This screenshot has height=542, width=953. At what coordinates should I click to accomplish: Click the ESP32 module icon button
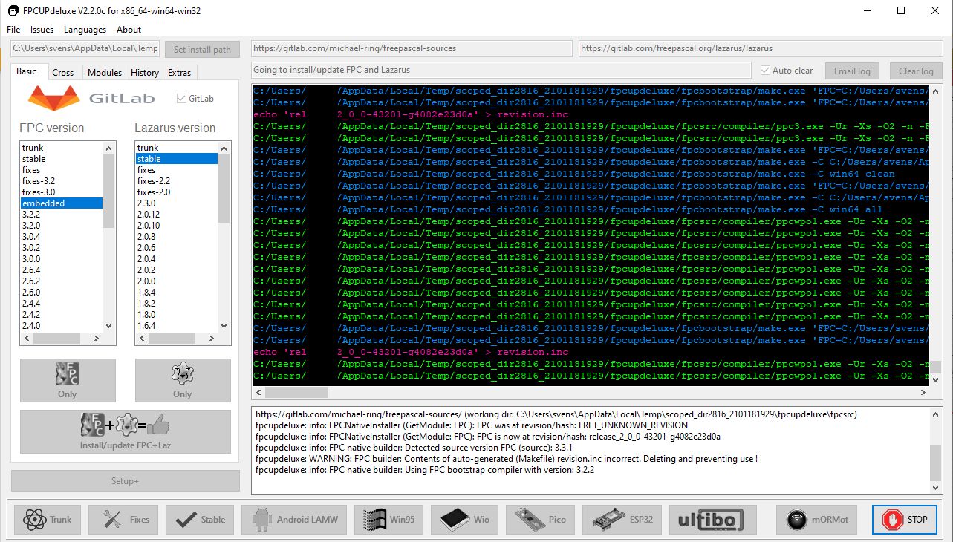point(622,519)
